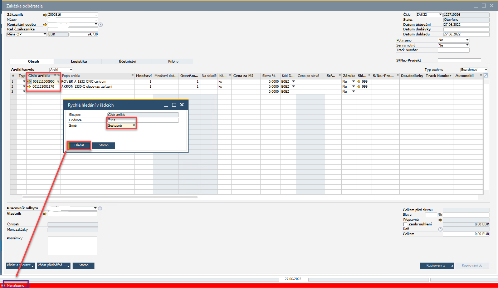The width and height of the screenshot is (498, 288).
Task: Close the Rychlé hledání v řádcích dialog
Action: click(x=182, y=105)
